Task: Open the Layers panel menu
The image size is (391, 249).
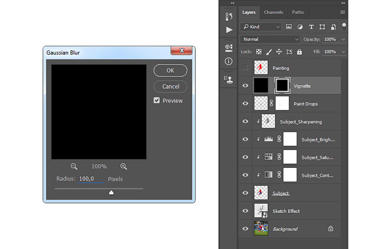Action: pos(342,12)
